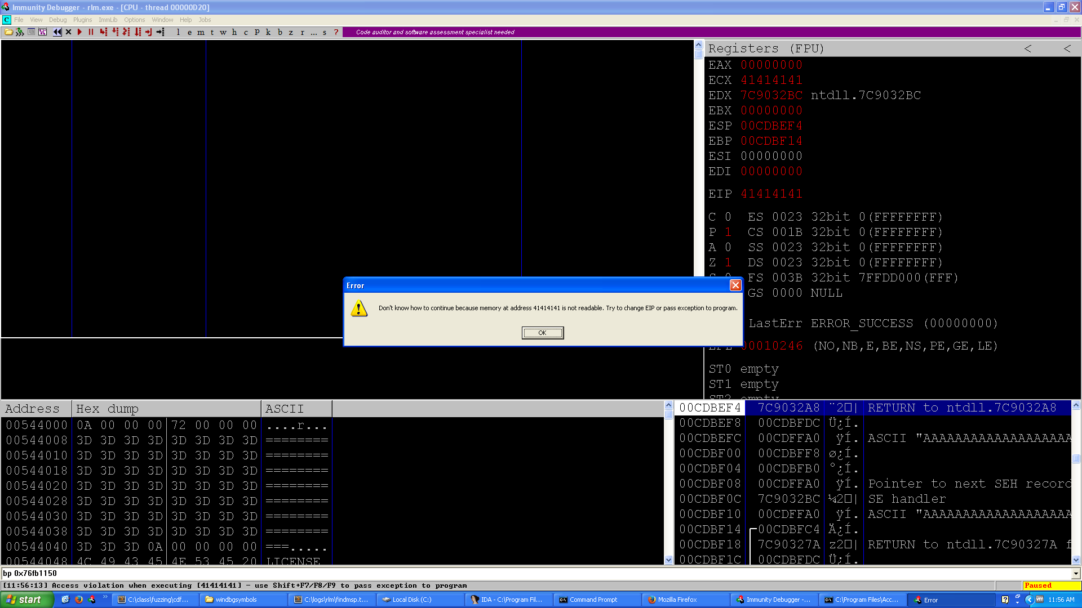Open the executable modules 'e' window
Screen dimensions: 1082x608
click(x=189, y=32)
